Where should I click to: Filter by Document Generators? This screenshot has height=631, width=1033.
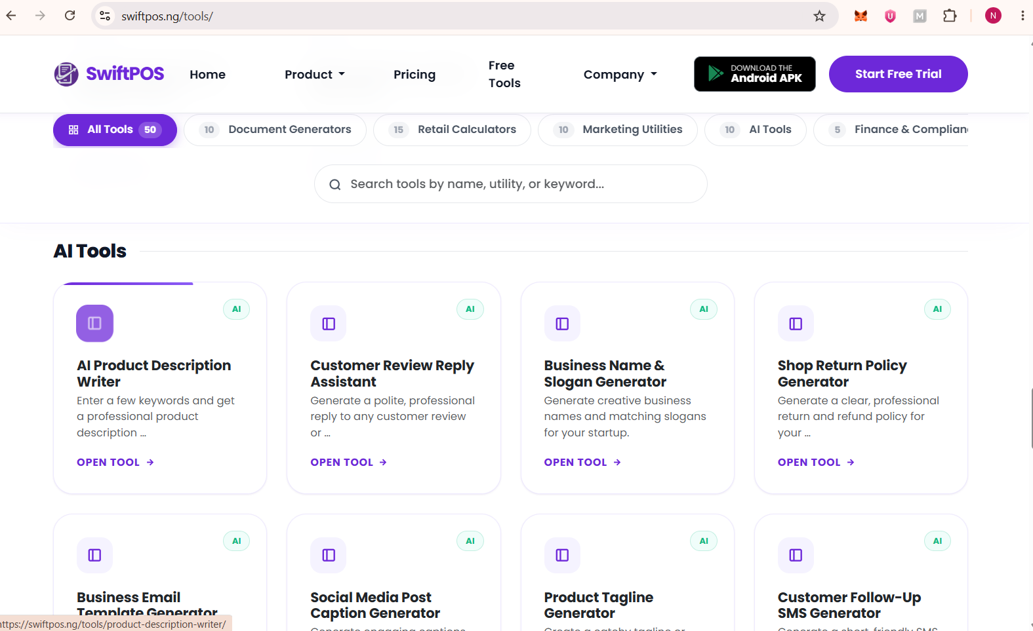pos(275,130)
